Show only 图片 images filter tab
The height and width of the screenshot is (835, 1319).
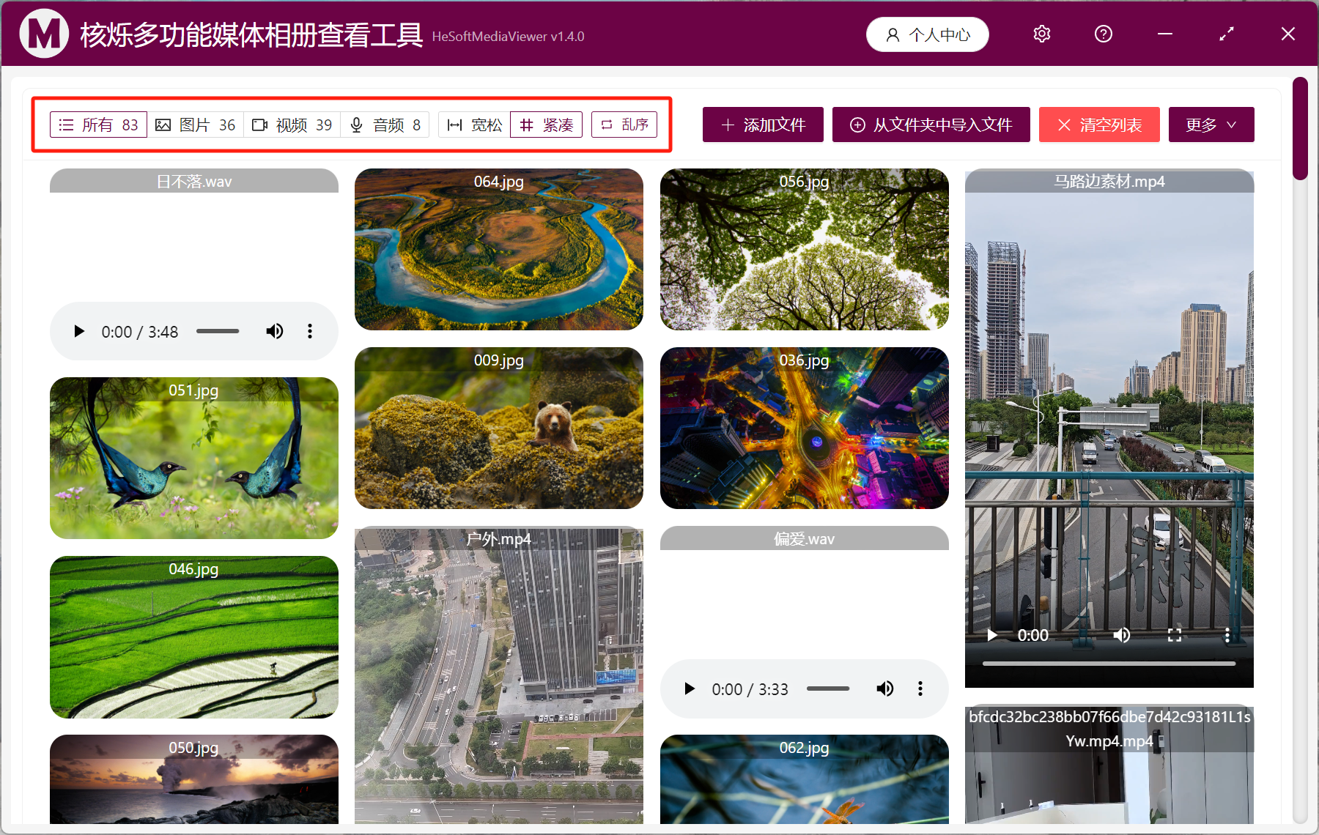[196, 125]
